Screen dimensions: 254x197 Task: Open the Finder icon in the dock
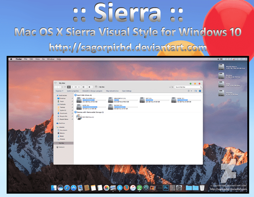(x=54, y=188)
